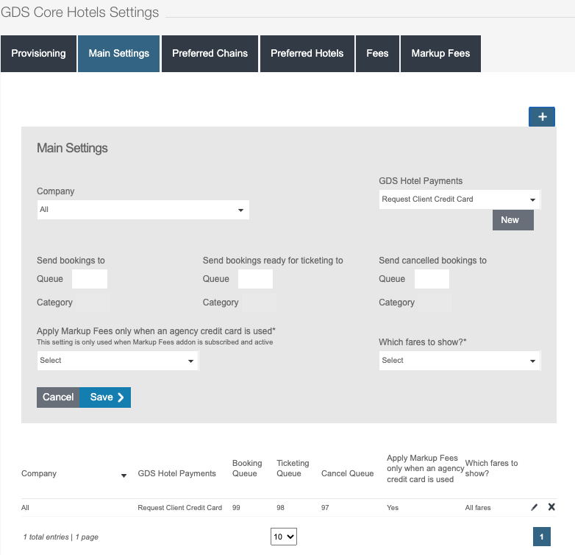Open Which fares to show dropdown
This screenshot has height=555, width=575.
point(460,361)
